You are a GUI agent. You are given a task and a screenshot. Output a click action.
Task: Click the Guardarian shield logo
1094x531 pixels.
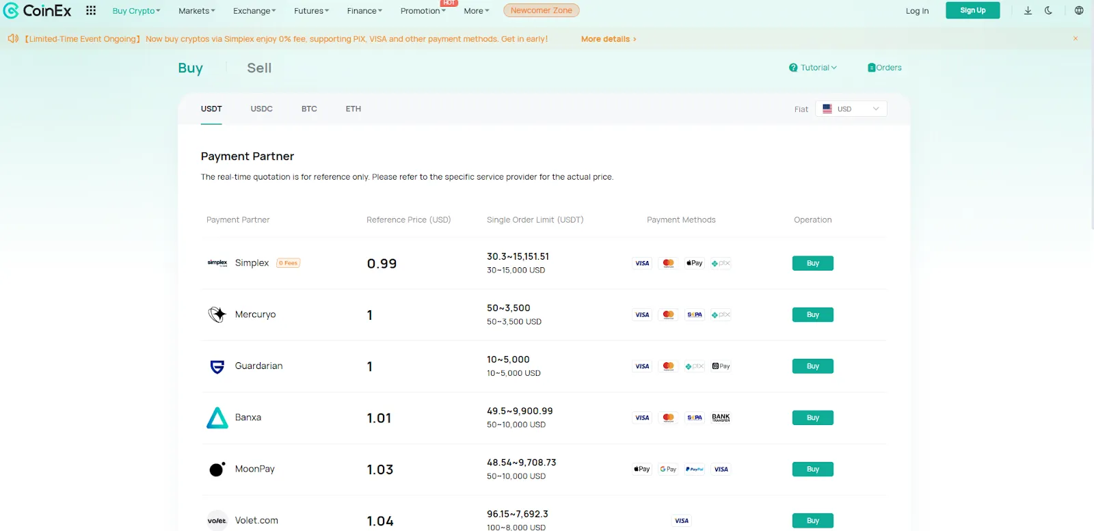(217, 366)
